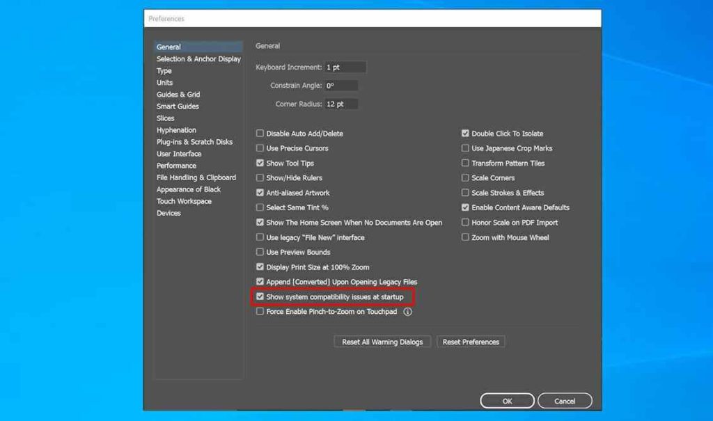Uncheck Display Print Size at 100% Zoom
Image resolution: width=713 pixels, height=421 pixels.
260,267
